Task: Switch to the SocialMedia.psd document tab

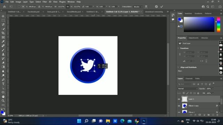Action: pos(74,12)
